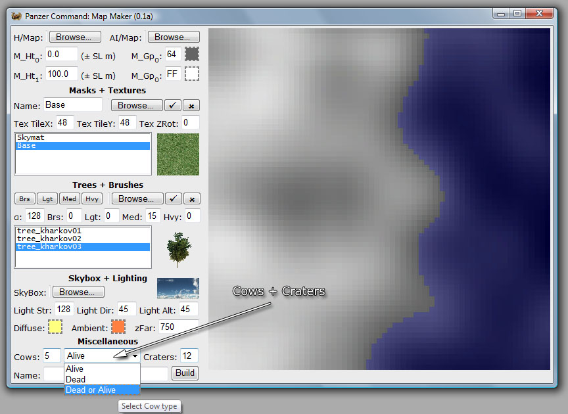The width and height of the screenshot is (568, 414).
Task: Pick the orange Ambient color swatch
Action: coord(118,327)
